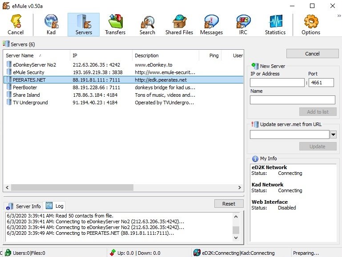Select Share Island server name
This screenshot has height=257, width=342.
[26, 95]
